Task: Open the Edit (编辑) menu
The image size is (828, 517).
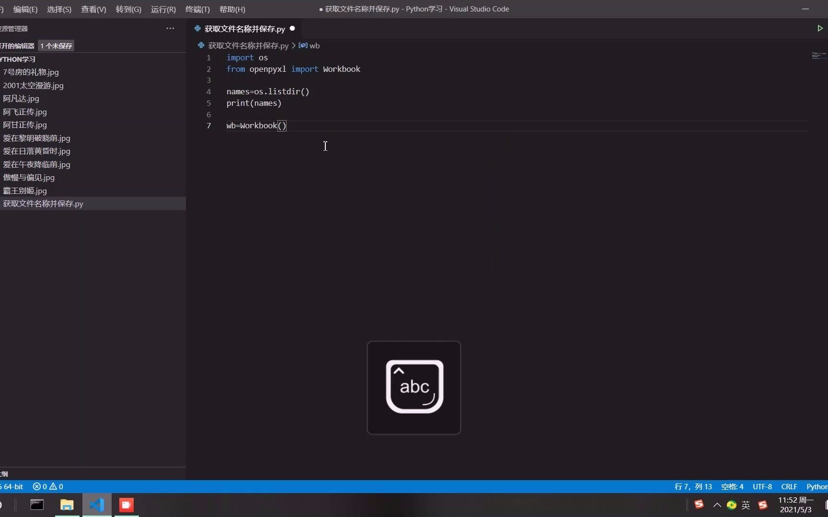Action: (x=25, y=9)
